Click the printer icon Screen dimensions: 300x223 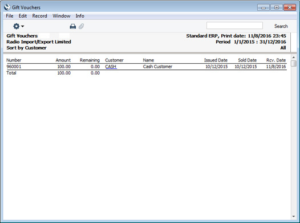pos(72,26)
